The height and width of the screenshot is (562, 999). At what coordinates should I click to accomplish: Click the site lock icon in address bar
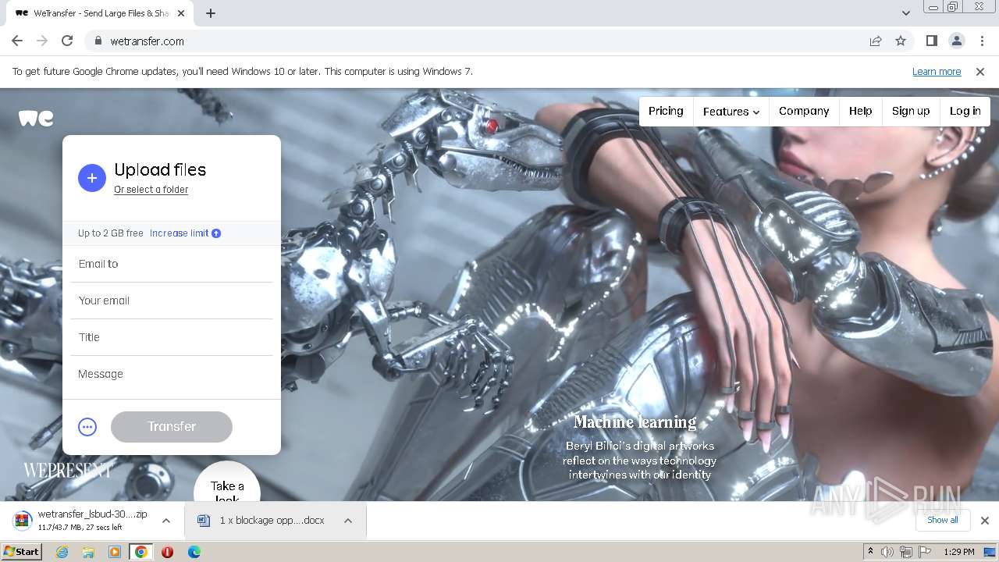pyautogui.click(x=98, y=41)
